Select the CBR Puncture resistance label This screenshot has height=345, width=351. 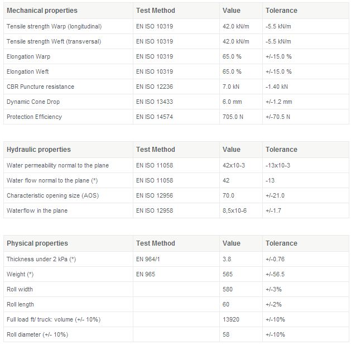click(40, 87)
